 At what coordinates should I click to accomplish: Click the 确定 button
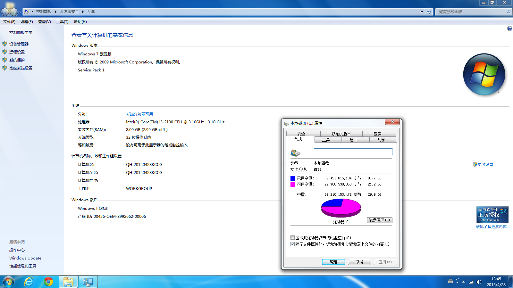click(333, 262)
